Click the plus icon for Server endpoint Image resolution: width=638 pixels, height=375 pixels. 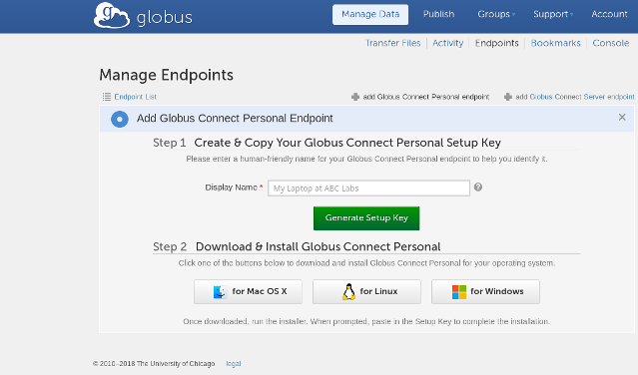point(508,97)
